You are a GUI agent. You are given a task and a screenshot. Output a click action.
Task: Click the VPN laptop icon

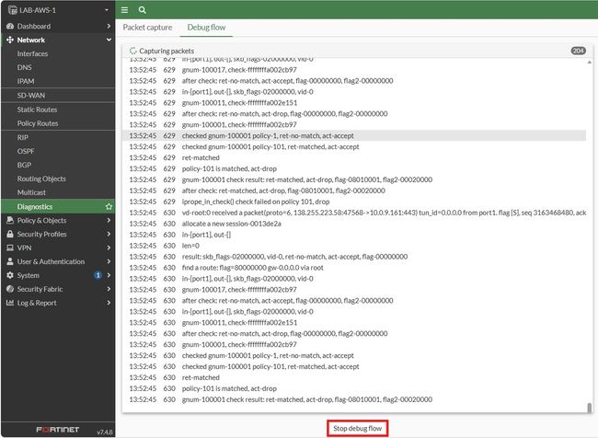[10, 248]
